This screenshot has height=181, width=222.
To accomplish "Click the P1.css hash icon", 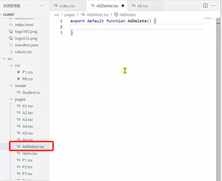I will (x=18, y=72).
